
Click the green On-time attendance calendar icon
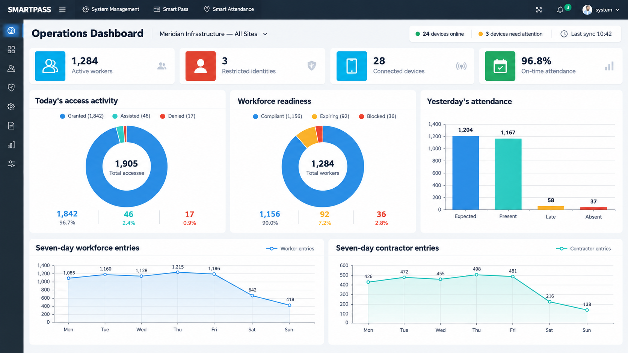pos(500,66)
